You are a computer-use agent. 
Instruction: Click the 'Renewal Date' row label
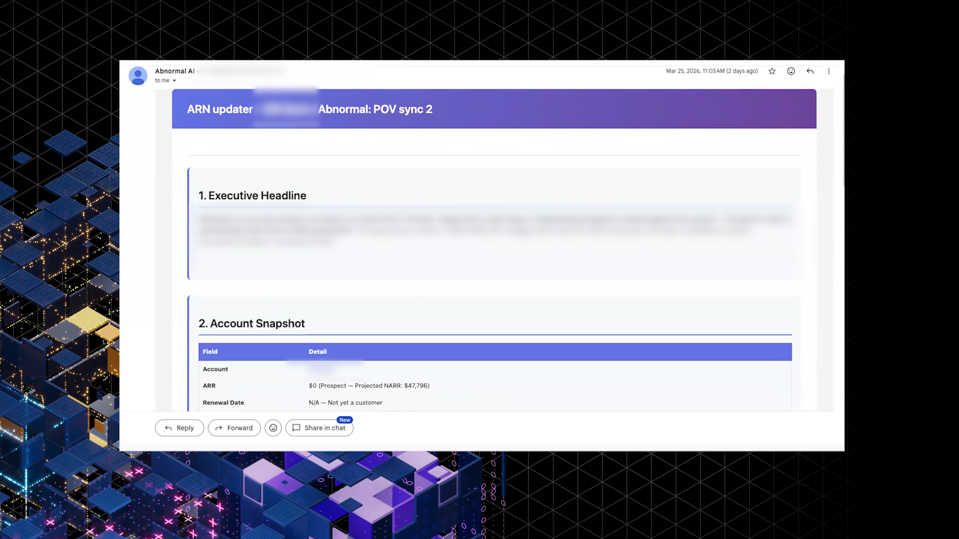click(x=223, y=403)
